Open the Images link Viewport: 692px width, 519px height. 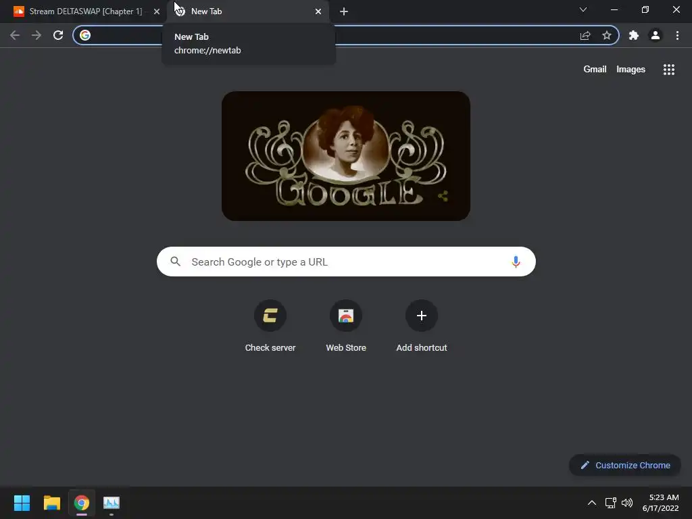631,70
